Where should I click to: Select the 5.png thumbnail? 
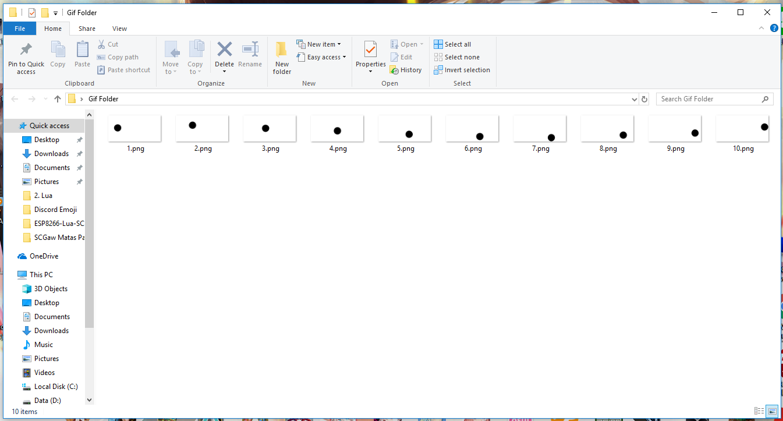[405, 129]
